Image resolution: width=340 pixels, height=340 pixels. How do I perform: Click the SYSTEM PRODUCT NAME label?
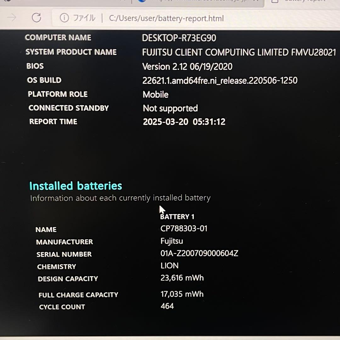(x=71, y=52)
